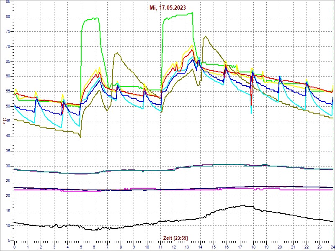
Task: Click hour 1 on the time axis
Action: pyautogui.click(x=28, y=246)
